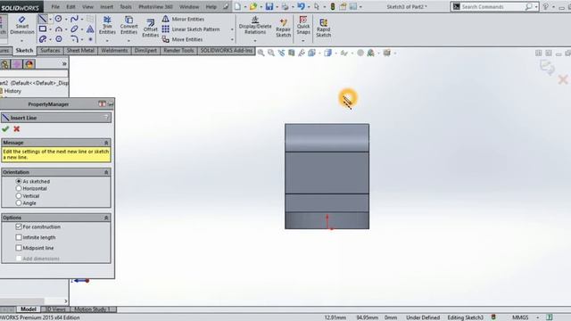Viewport: 571px width, 321px height.
Task: Collapse the Options section
Action: point(106,218)
